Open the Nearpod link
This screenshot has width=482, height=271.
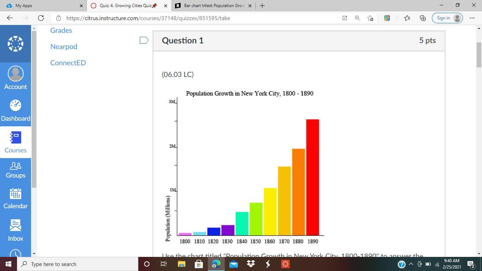coord(64,47)
